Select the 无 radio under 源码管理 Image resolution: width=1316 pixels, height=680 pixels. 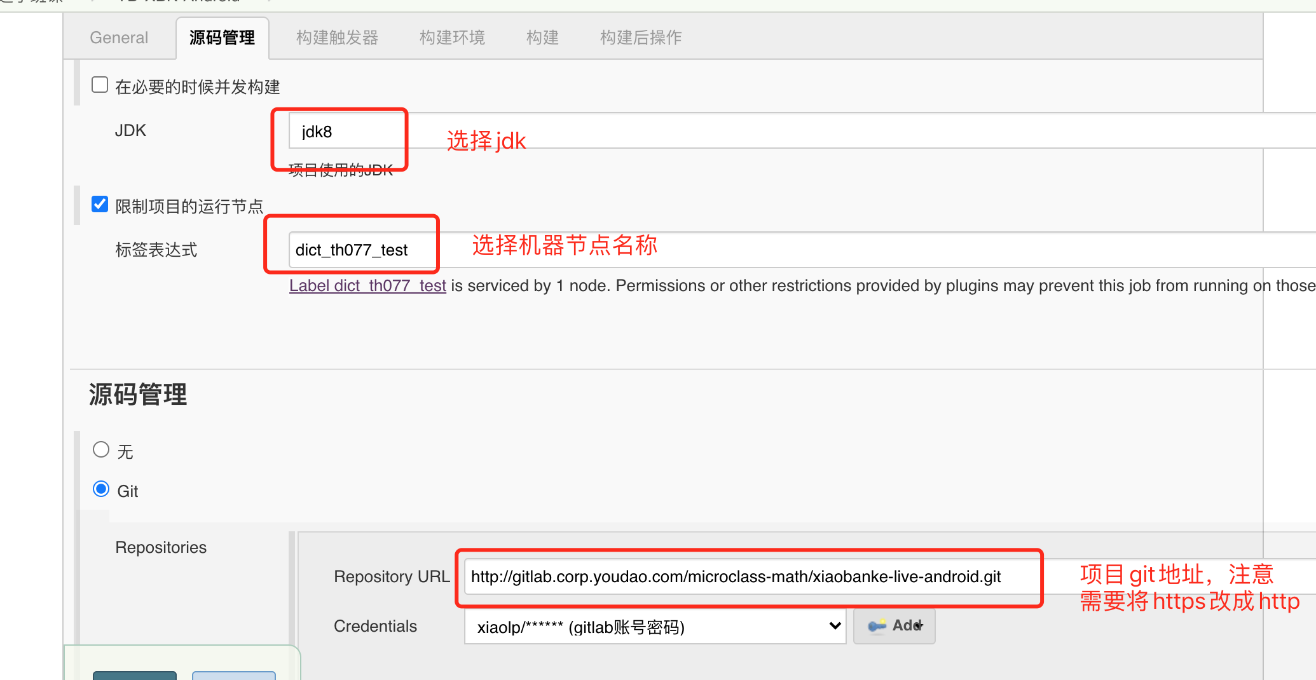pos(101,449)
